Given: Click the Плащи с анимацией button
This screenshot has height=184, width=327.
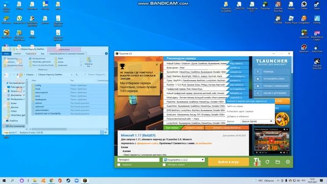Looking at the screenshot, I should click(272, 86).
